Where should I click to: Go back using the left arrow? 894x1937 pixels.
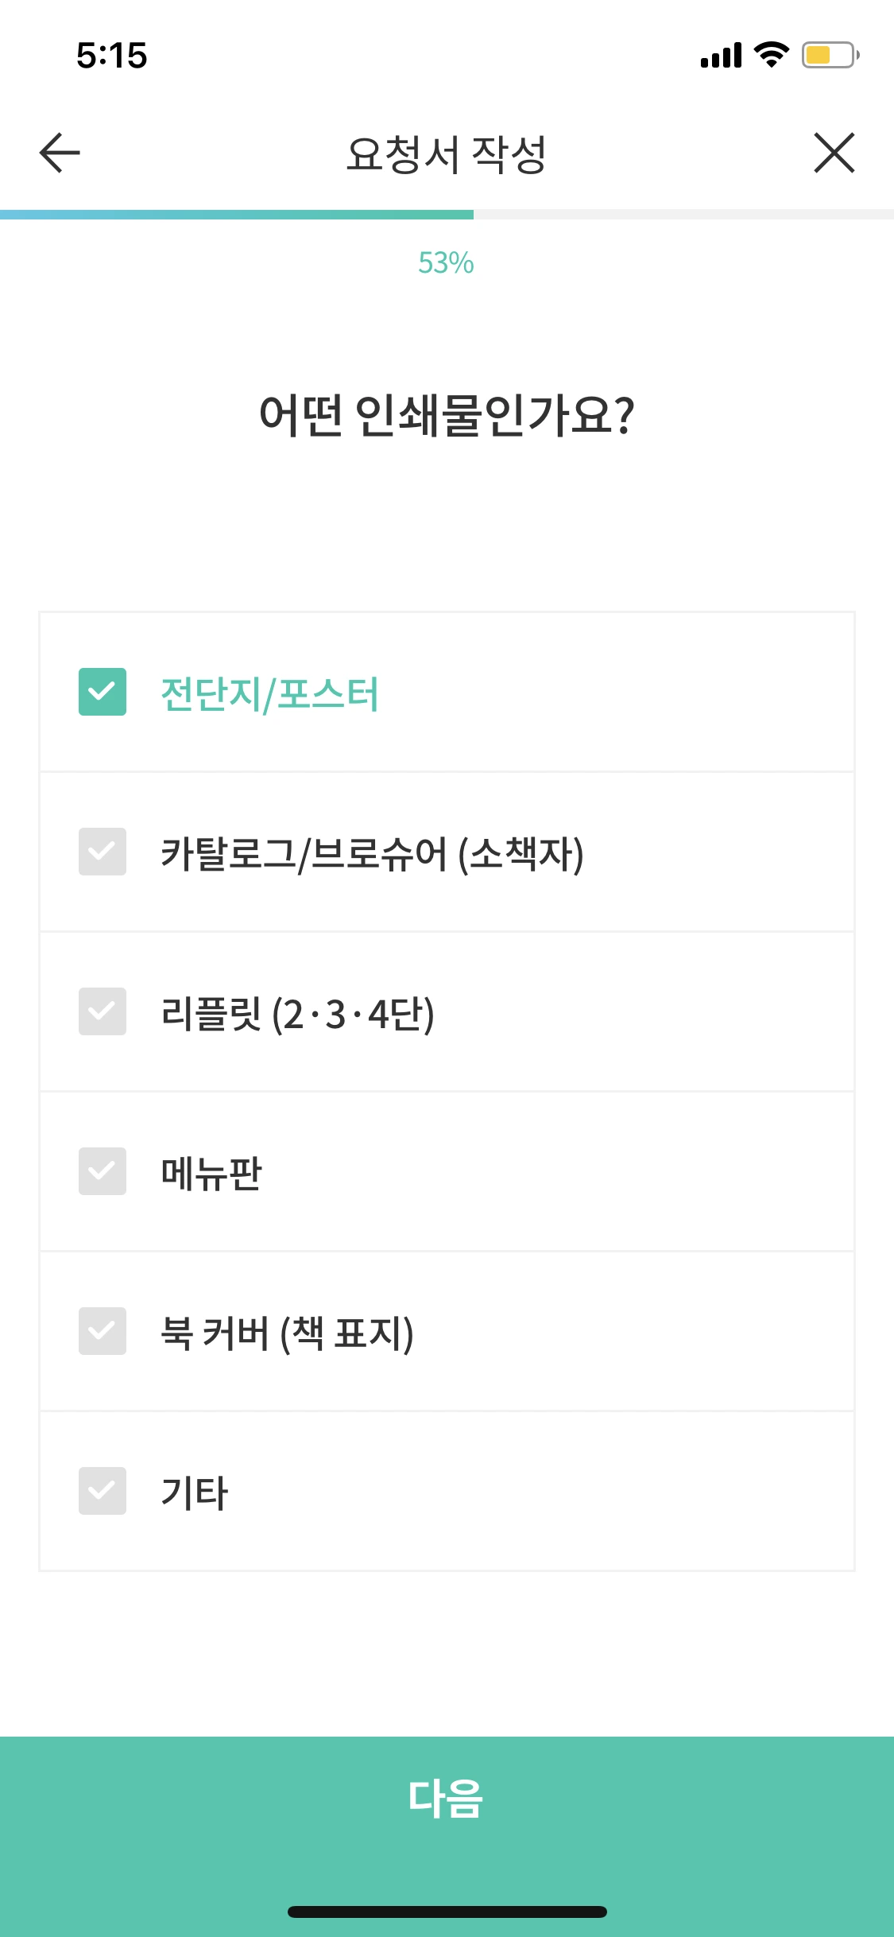click(57, 153)
